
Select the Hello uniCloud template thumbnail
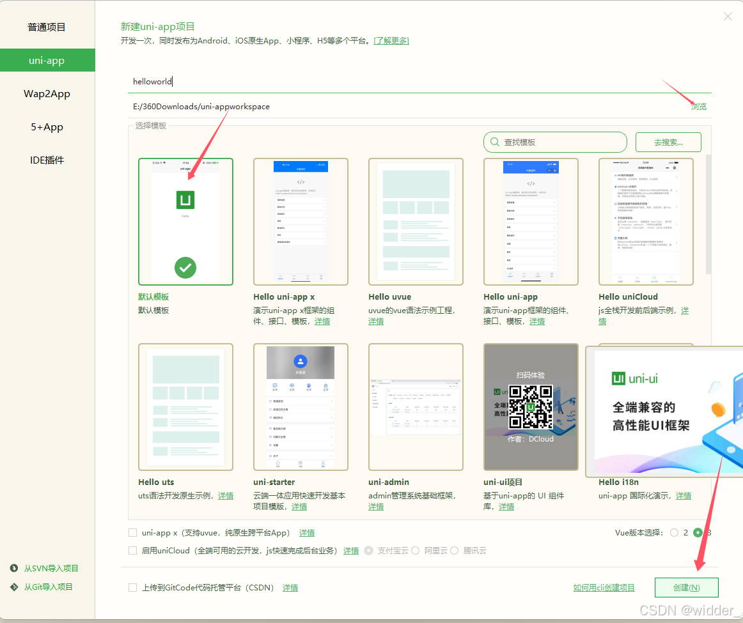[x=646, y=222]
